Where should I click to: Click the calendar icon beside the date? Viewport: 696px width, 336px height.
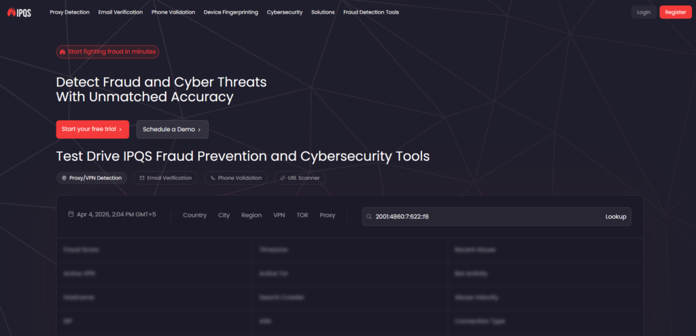(x=71, y=214)
